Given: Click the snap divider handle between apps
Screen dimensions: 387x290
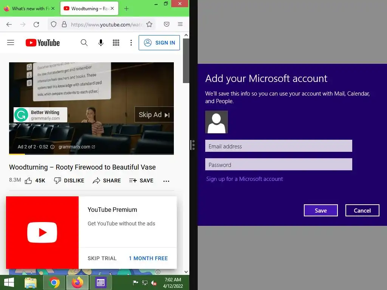Looking at the screenshot, I should [x=193, y=145].
